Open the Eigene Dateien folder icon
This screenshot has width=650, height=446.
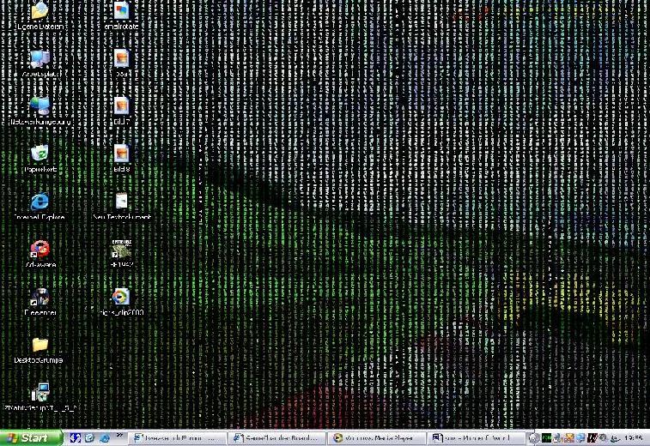tap(39, 12)
